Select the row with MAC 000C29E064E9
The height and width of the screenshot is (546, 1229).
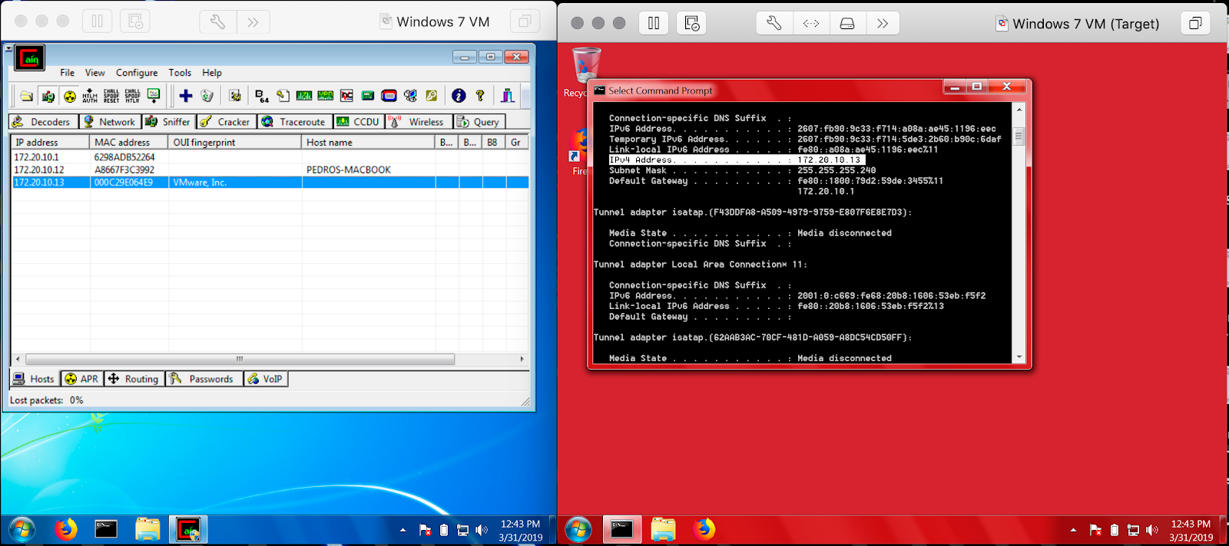(x=270, y=183)
